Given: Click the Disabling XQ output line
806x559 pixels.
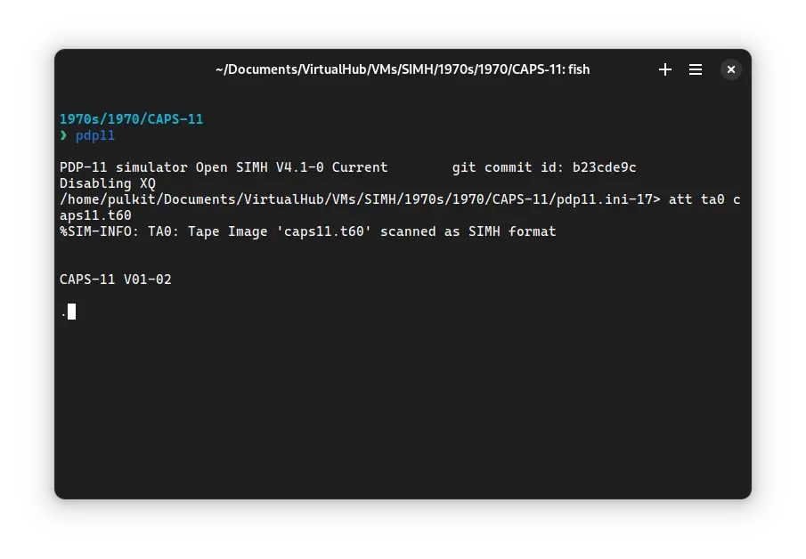Looking at the screenshot, I should click(107, 183).
